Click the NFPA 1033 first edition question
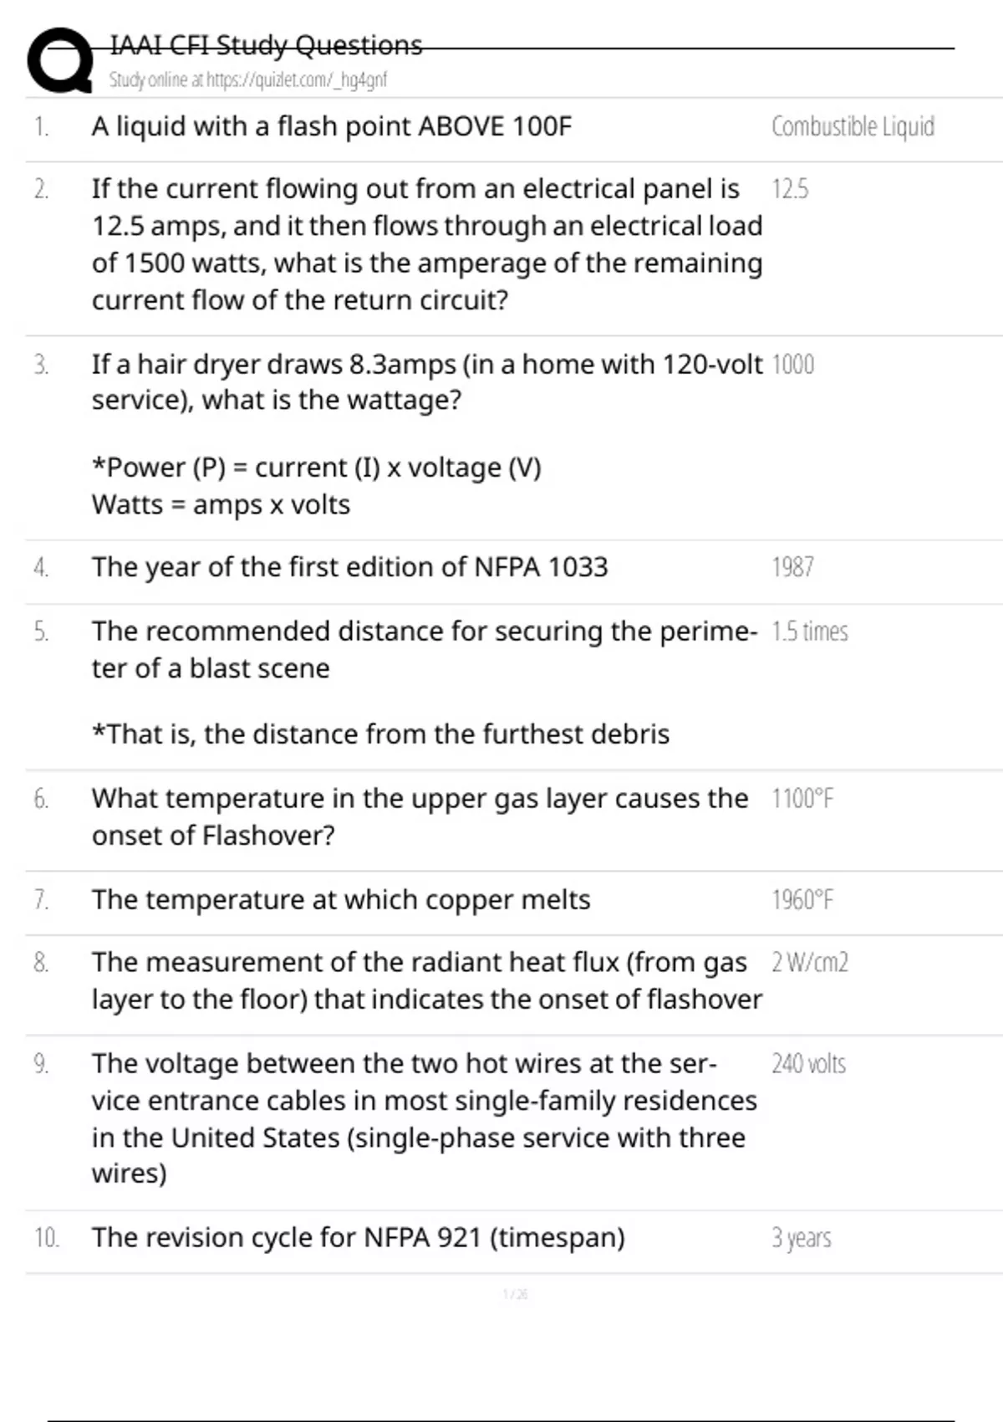 coord(349,568)
